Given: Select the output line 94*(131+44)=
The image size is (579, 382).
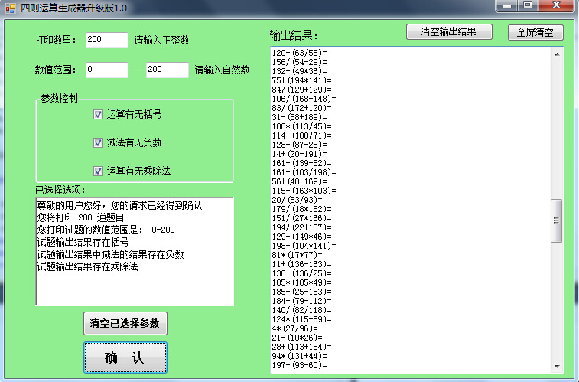Looking at the screenshot, I should (300, 357).
